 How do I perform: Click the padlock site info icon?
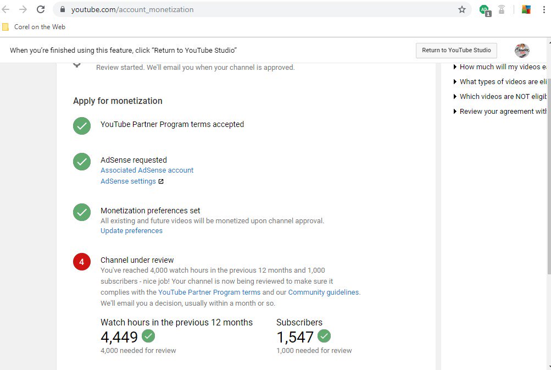[63, 9]
